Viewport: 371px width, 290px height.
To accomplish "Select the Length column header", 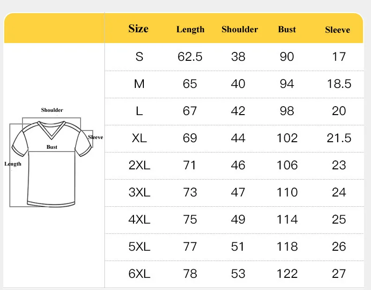I will pos(191,29).
